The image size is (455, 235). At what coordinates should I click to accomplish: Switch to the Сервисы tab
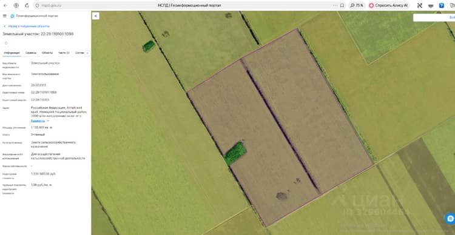(31, 53)
